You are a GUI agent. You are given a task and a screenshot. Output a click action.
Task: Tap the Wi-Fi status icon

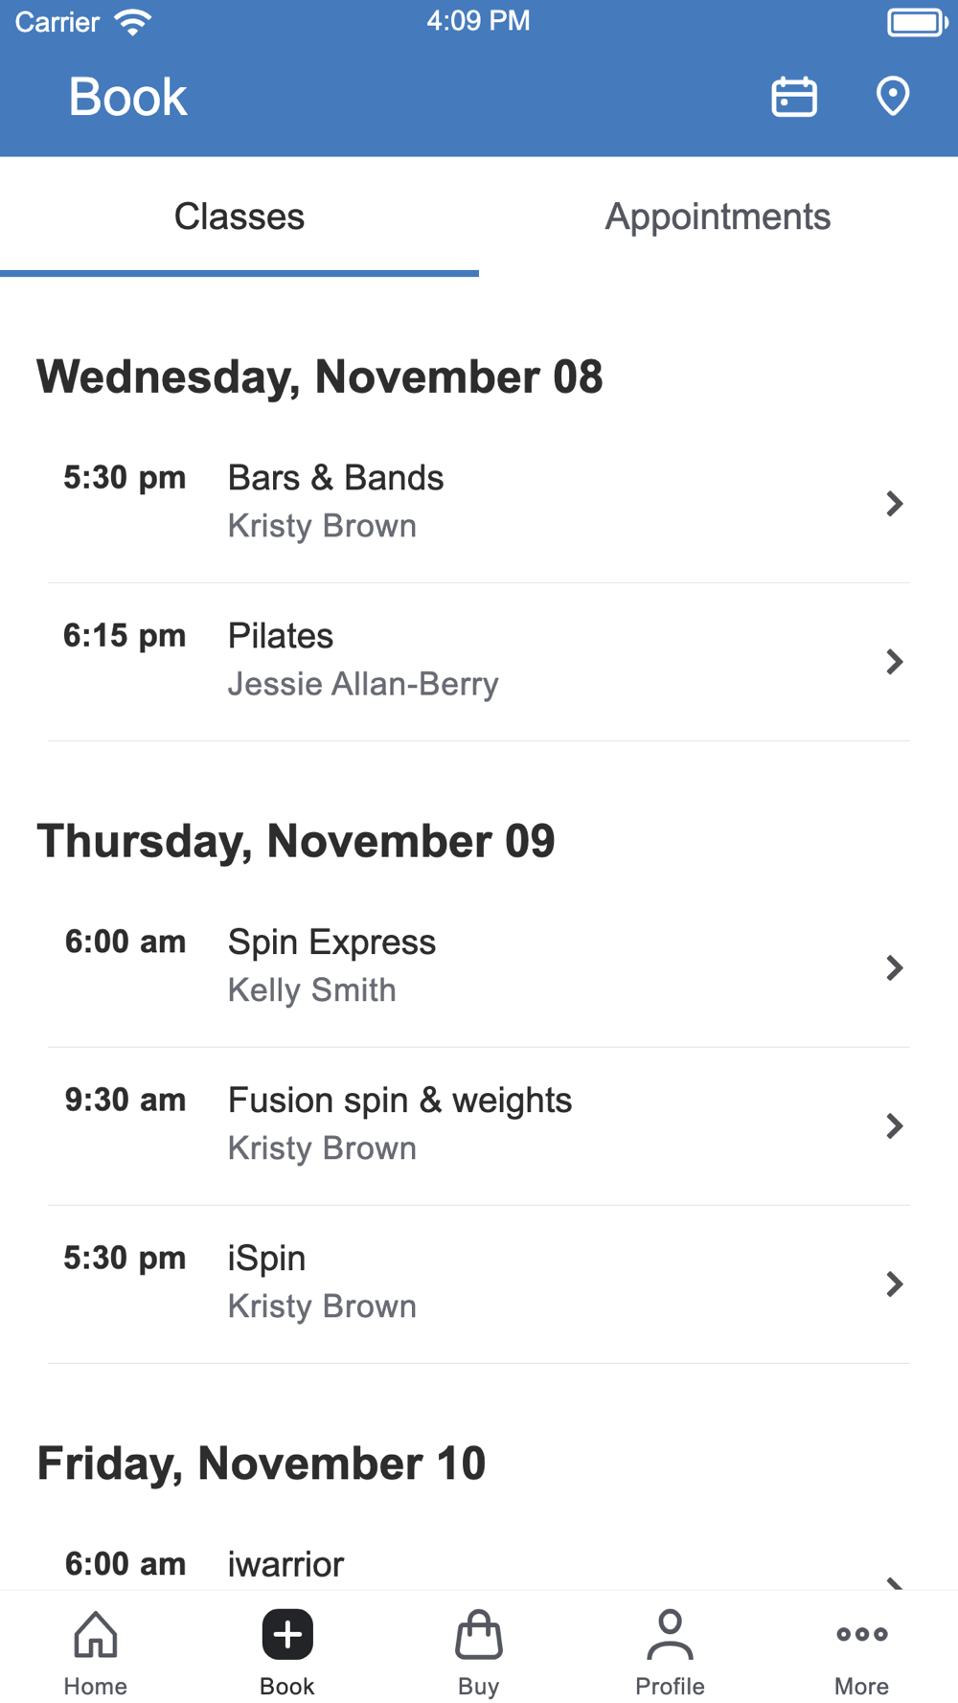point(132,22)
